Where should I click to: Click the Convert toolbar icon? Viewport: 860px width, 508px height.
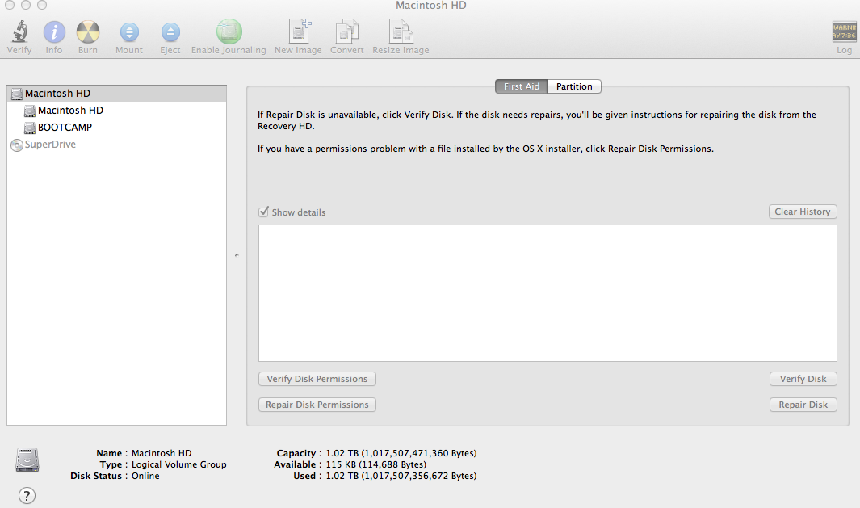coord(346,31)
